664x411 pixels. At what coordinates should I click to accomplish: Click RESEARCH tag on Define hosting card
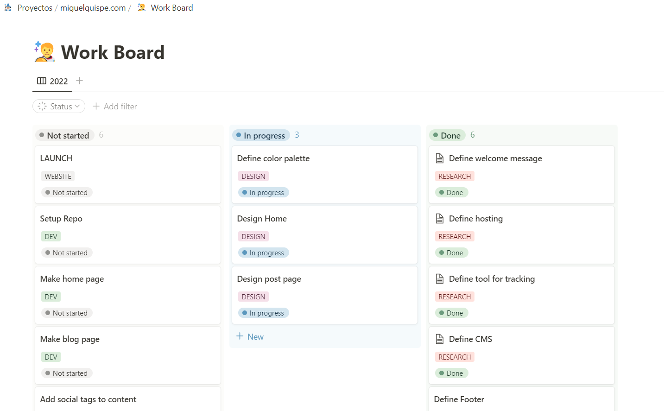click(x=455, y=237)
